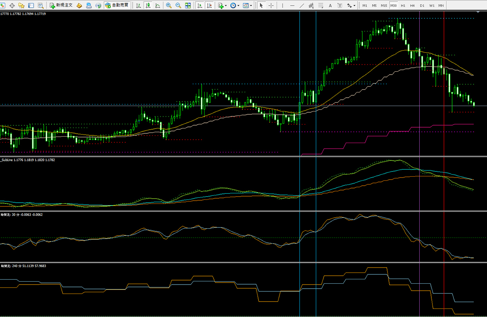Switch the chart to MN timeframe

441,6
